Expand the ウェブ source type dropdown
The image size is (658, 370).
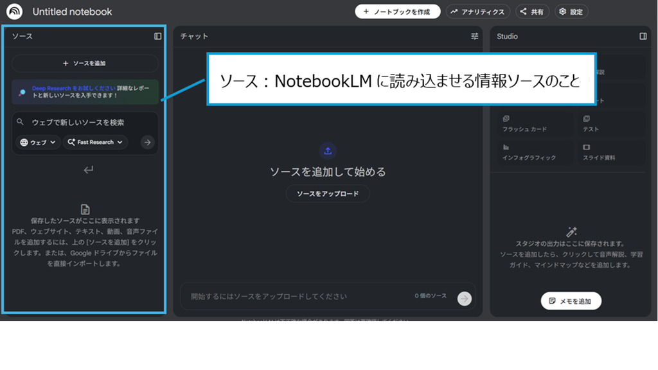[x=38, y=142]
